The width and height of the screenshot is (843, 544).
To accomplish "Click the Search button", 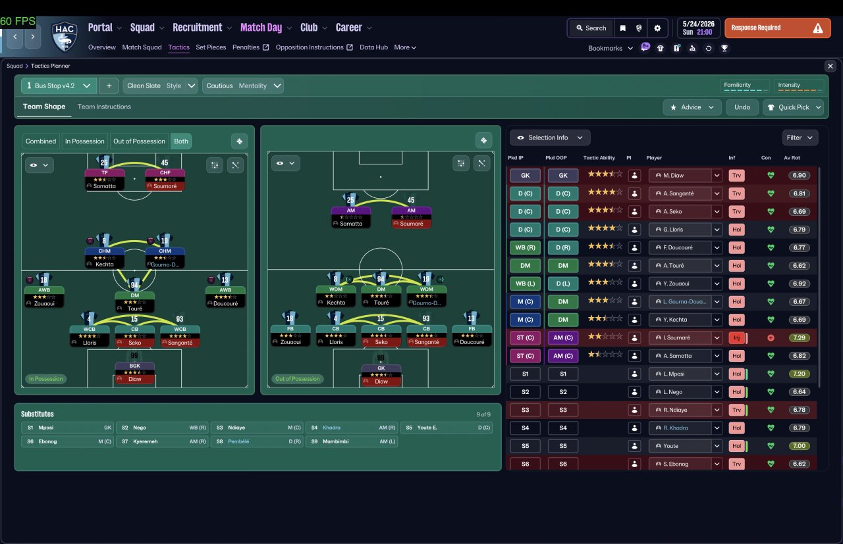I will point(591,28).
